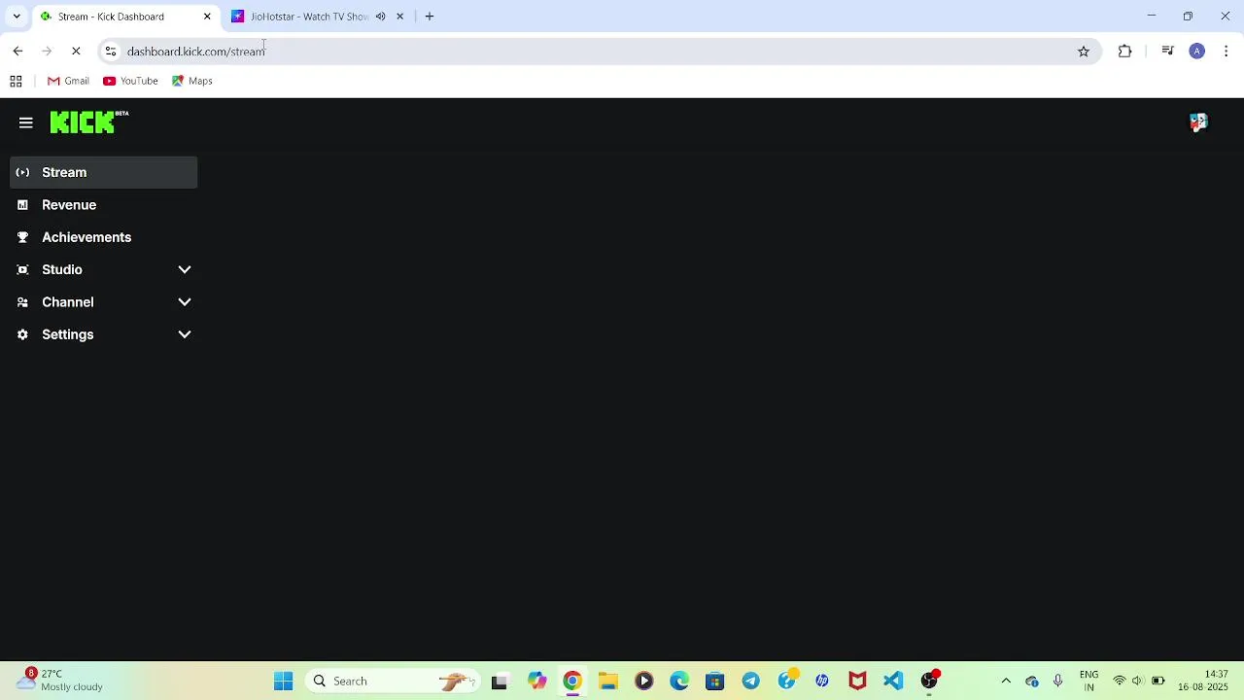1244x700 pixels.
Task: Open the Revenue section
Action: [x=104, y=205]
